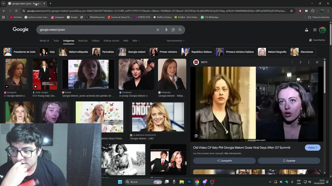
Task: Open the WhatsApp bookmark
Action: (x=210, y=17)
